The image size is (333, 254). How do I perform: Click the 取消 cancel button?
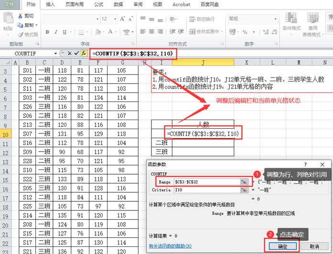click(314, 246)
